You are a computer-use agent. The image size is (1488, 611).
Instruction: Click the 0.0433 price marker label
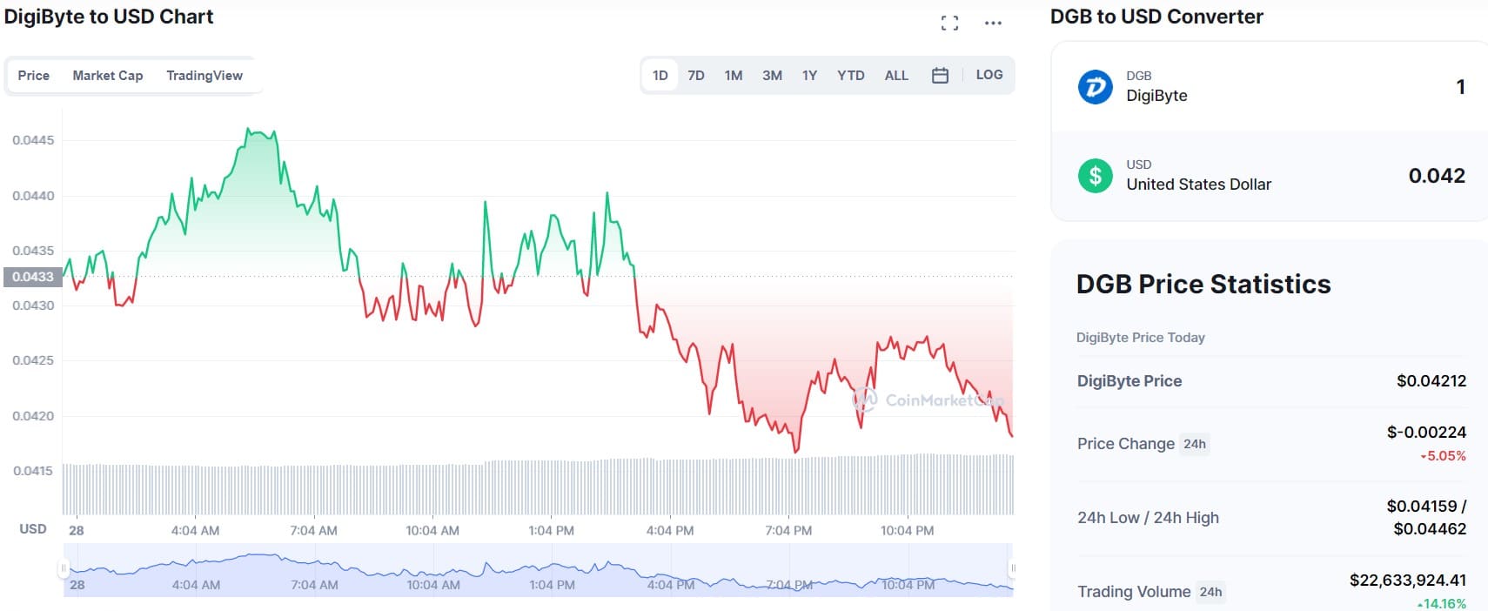33,277
